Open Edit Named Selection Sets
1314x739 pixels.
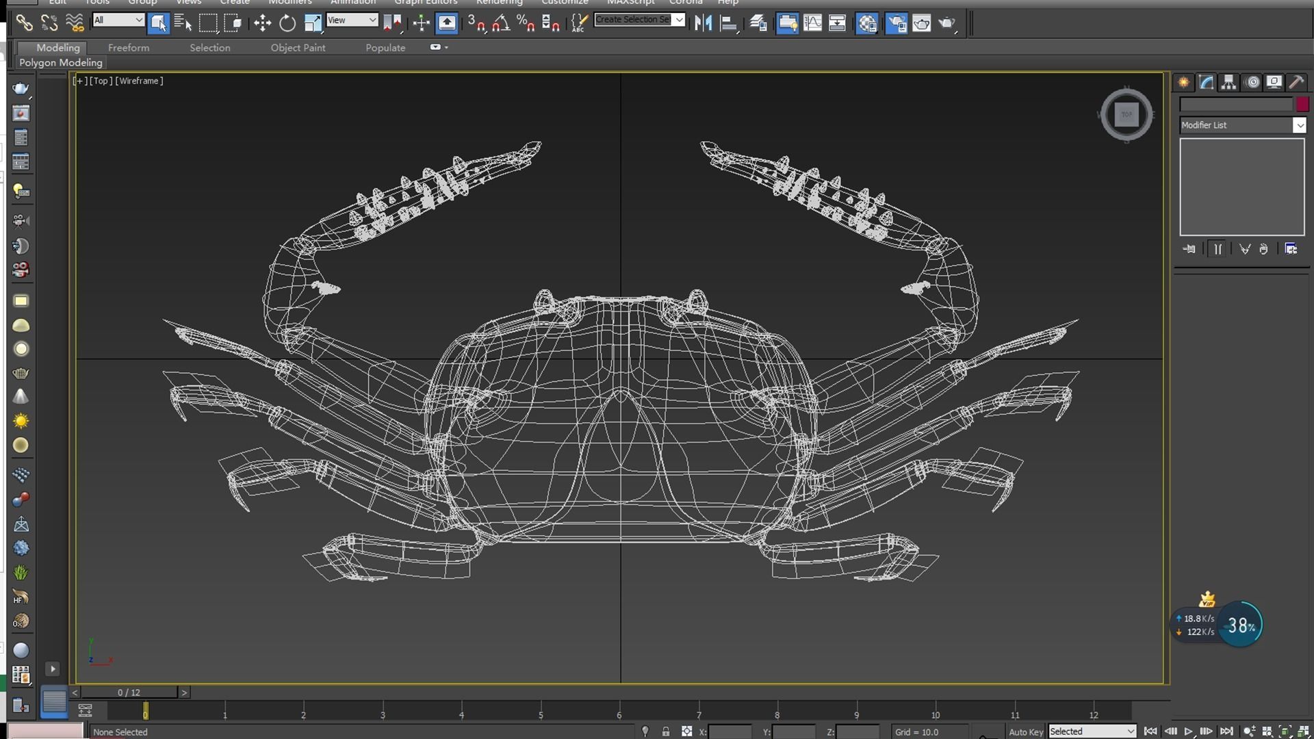579,23
